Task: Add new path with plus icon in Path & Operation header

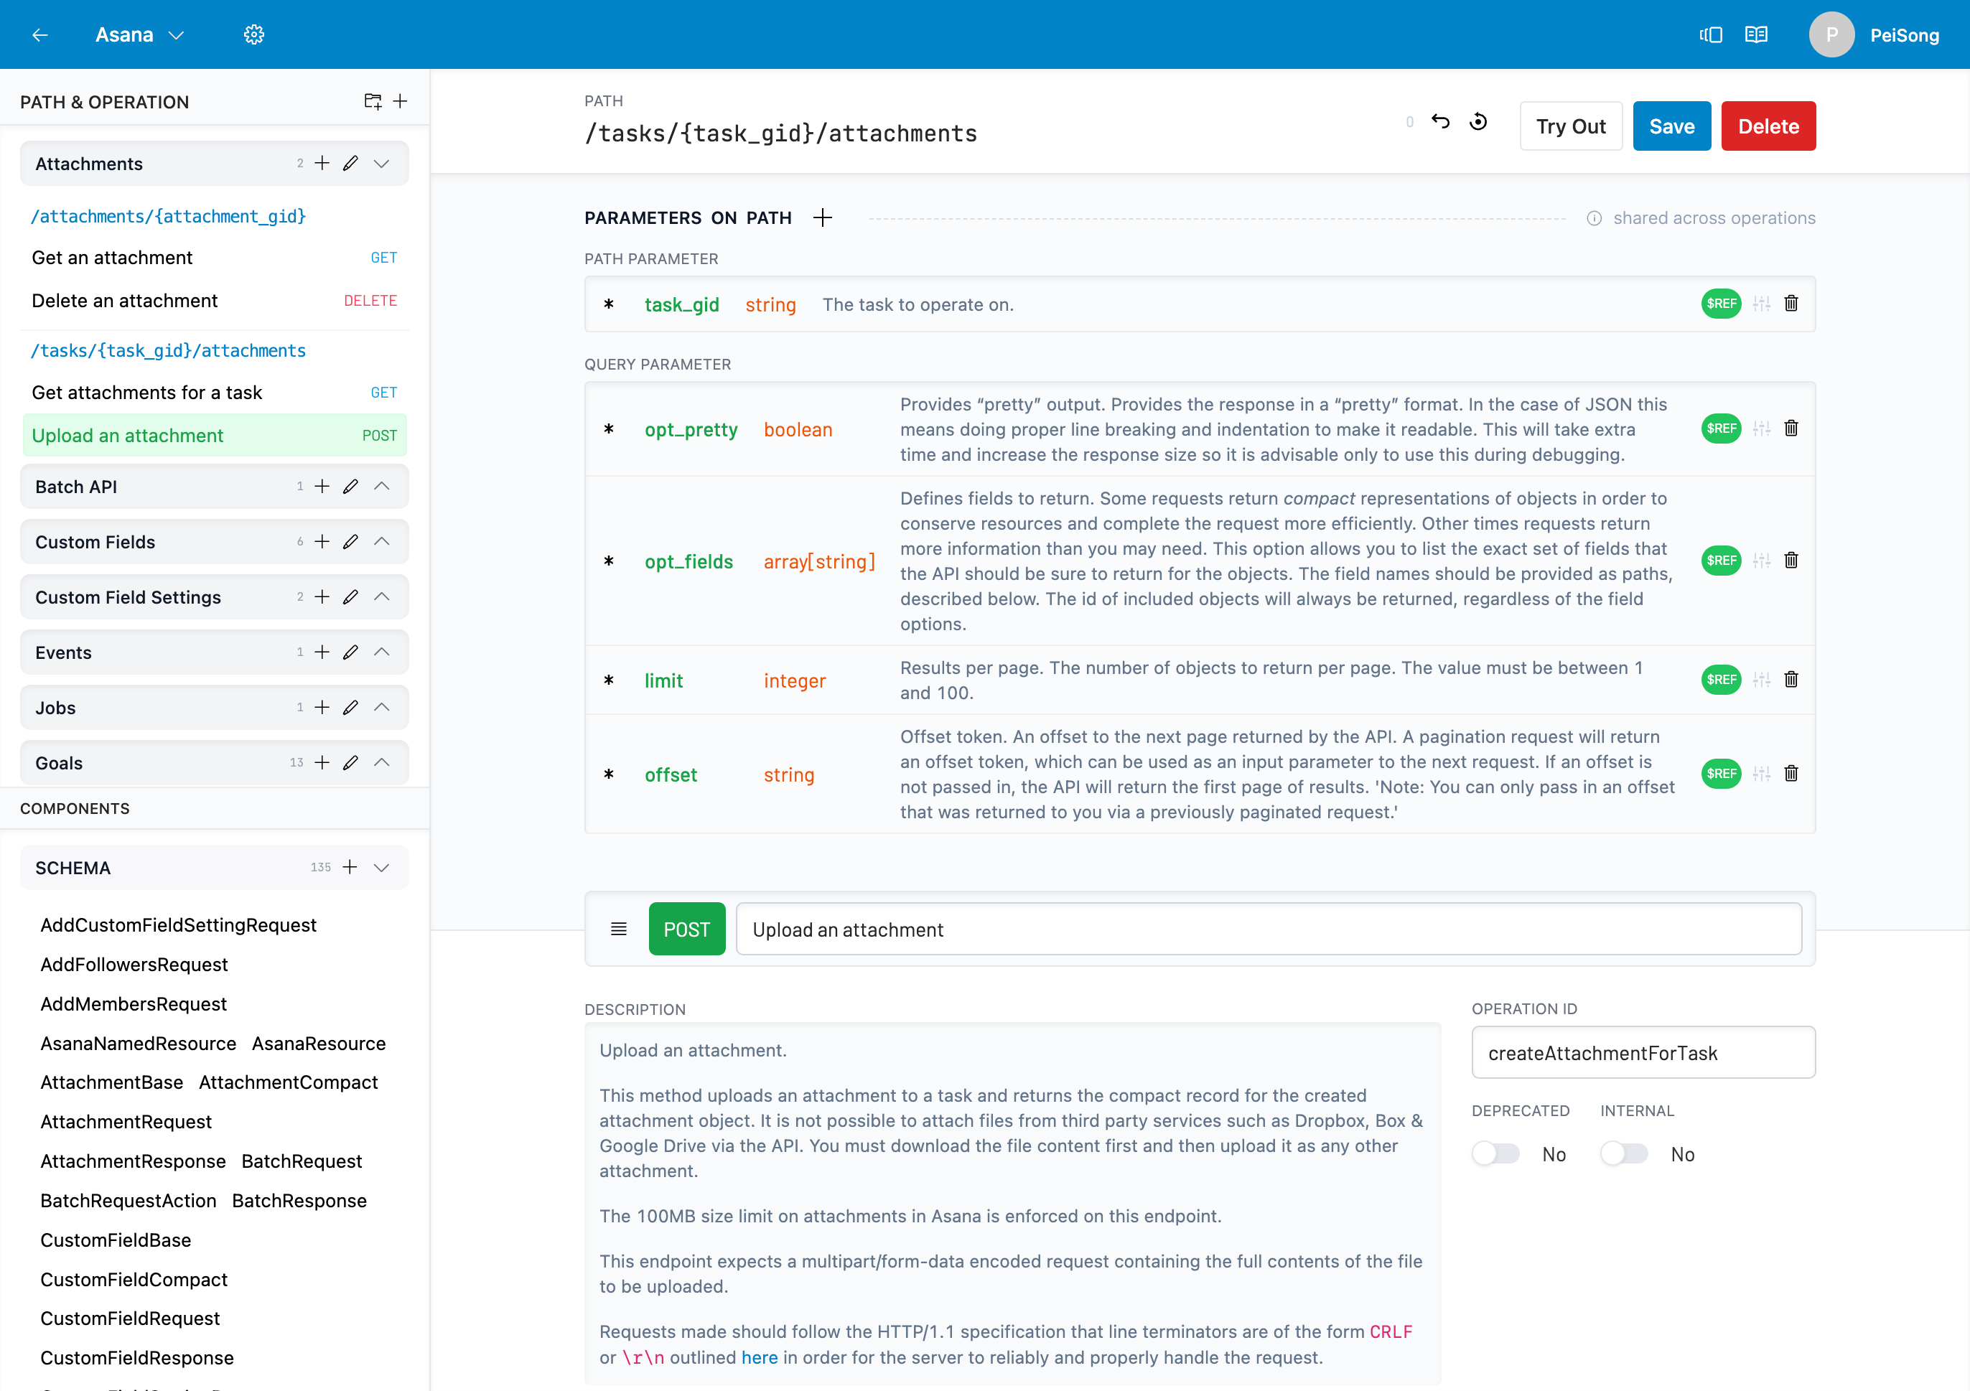Action: coord(400,101)
